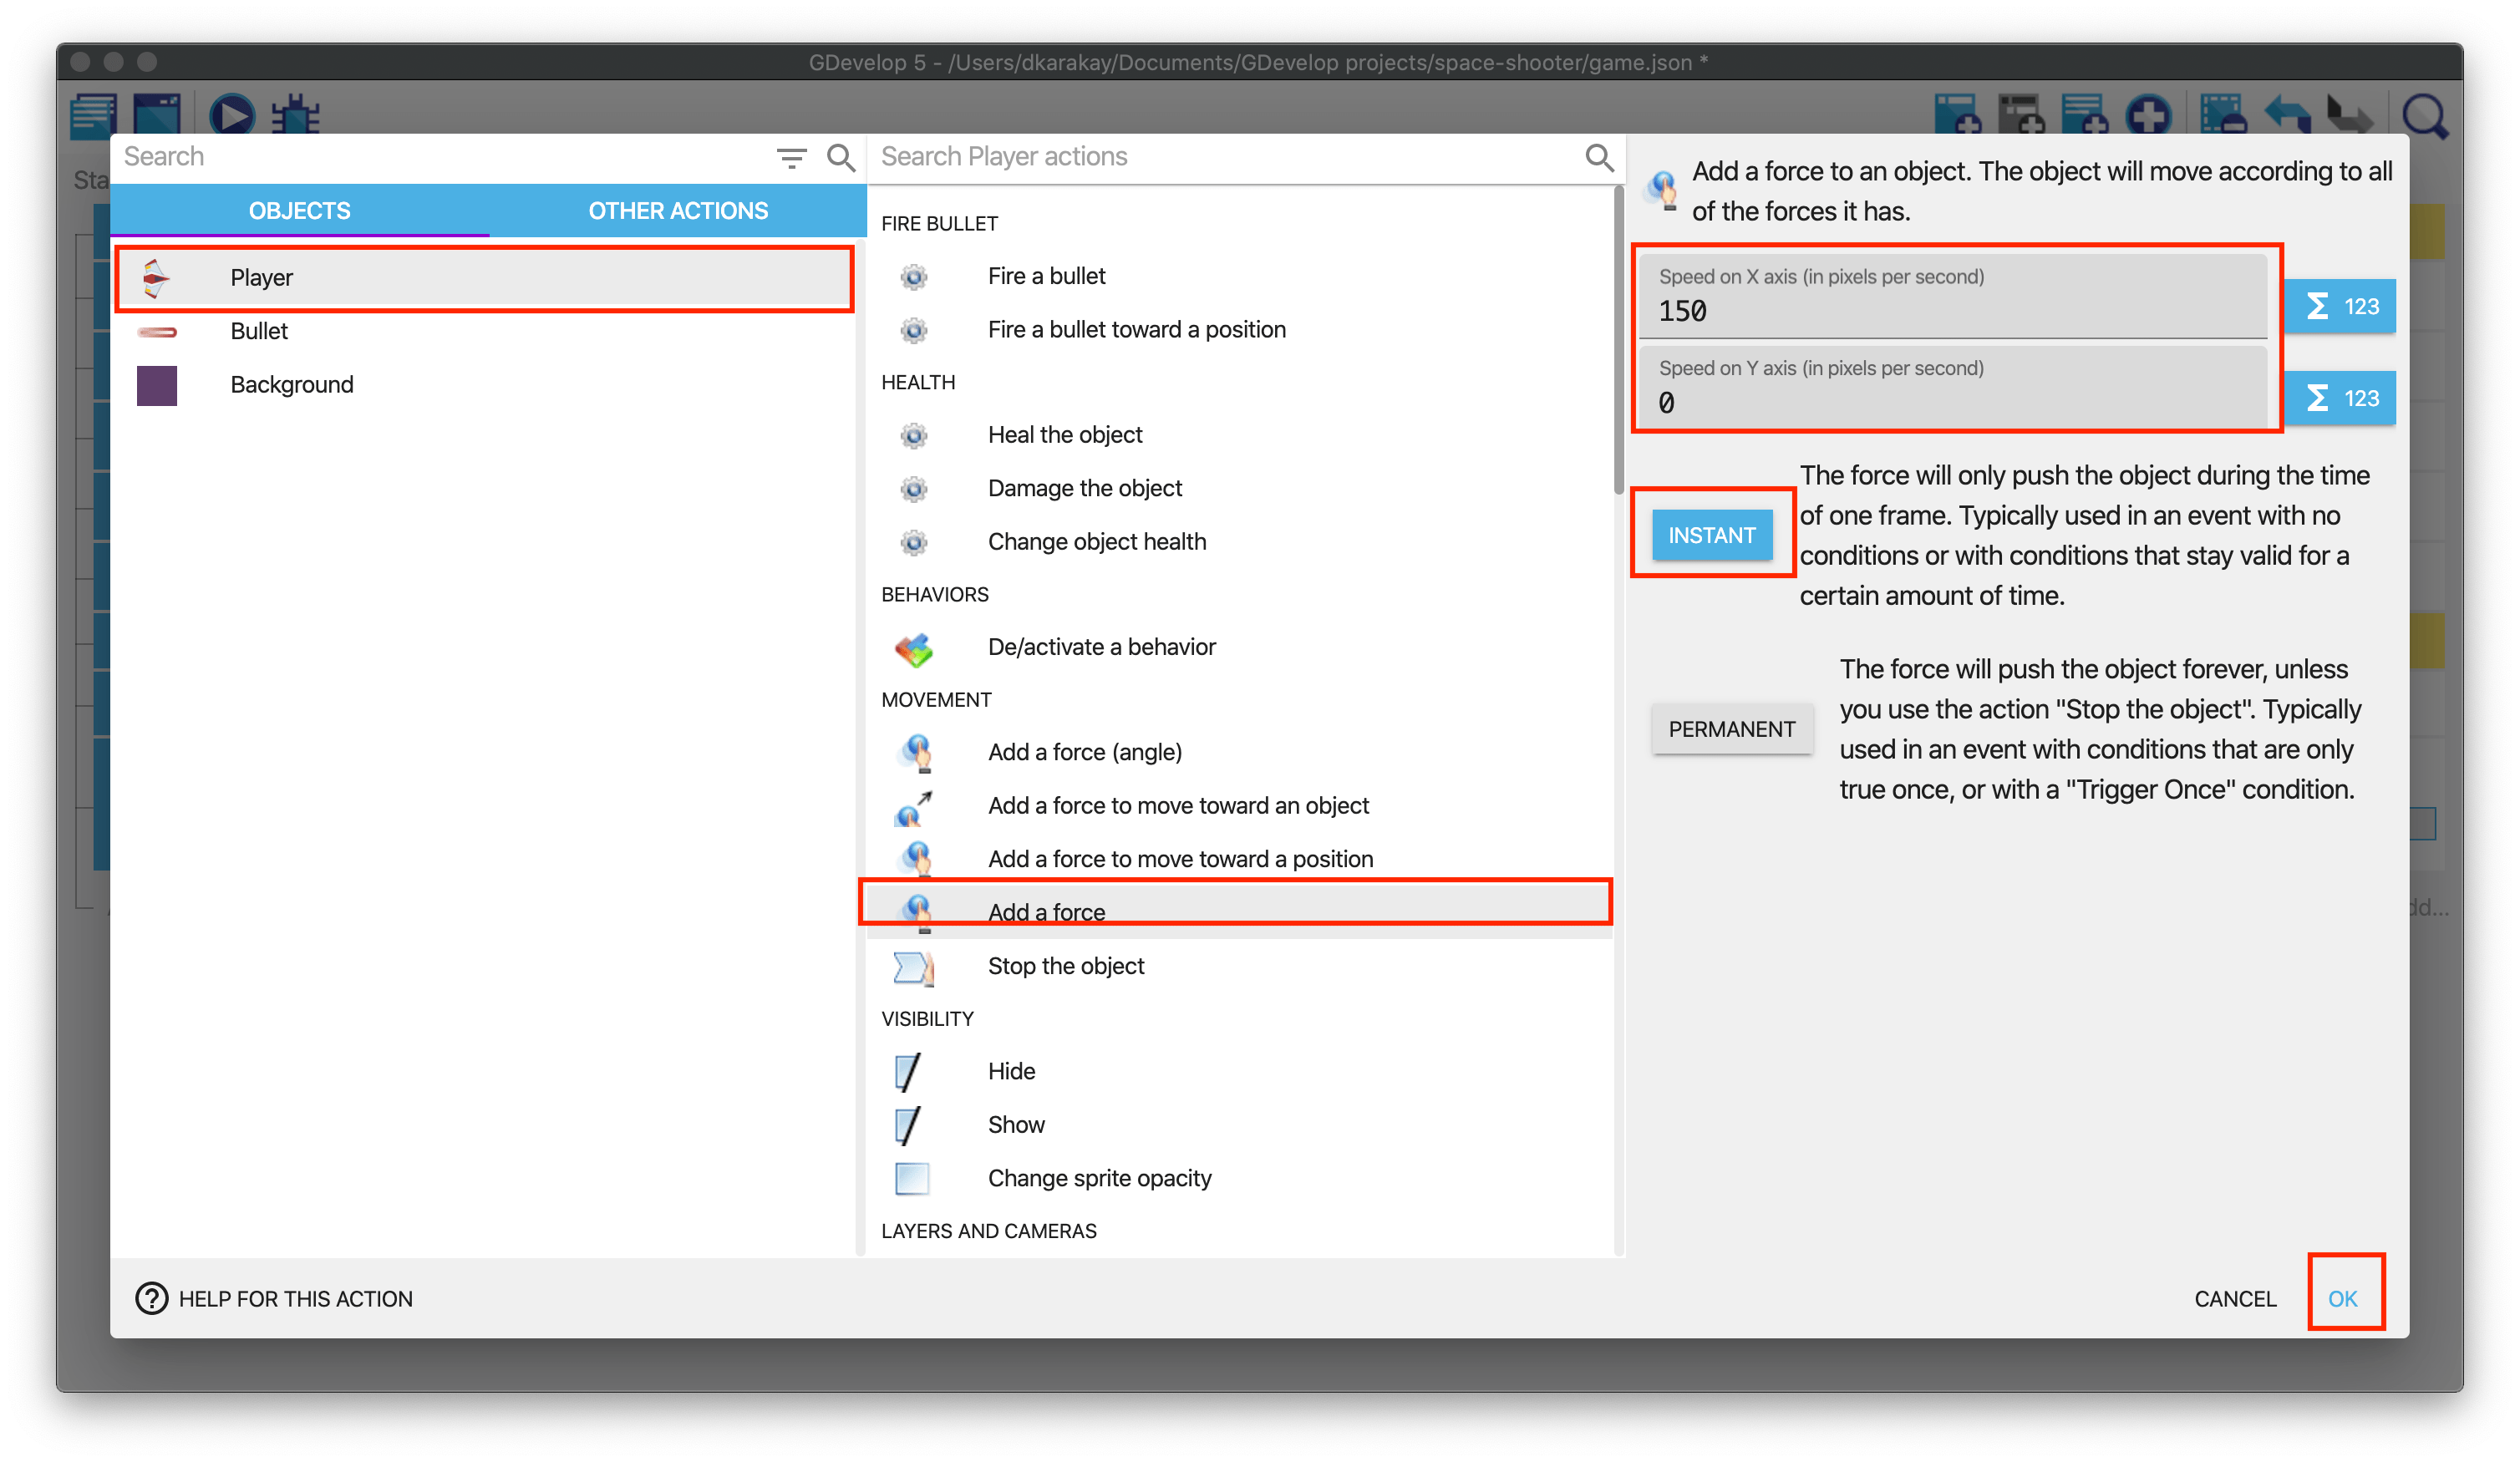Image resolution: width=2520 pixels, height=1462 pixels.
Task: Switch to the Other Actions tab
Action: coord(677,211)
